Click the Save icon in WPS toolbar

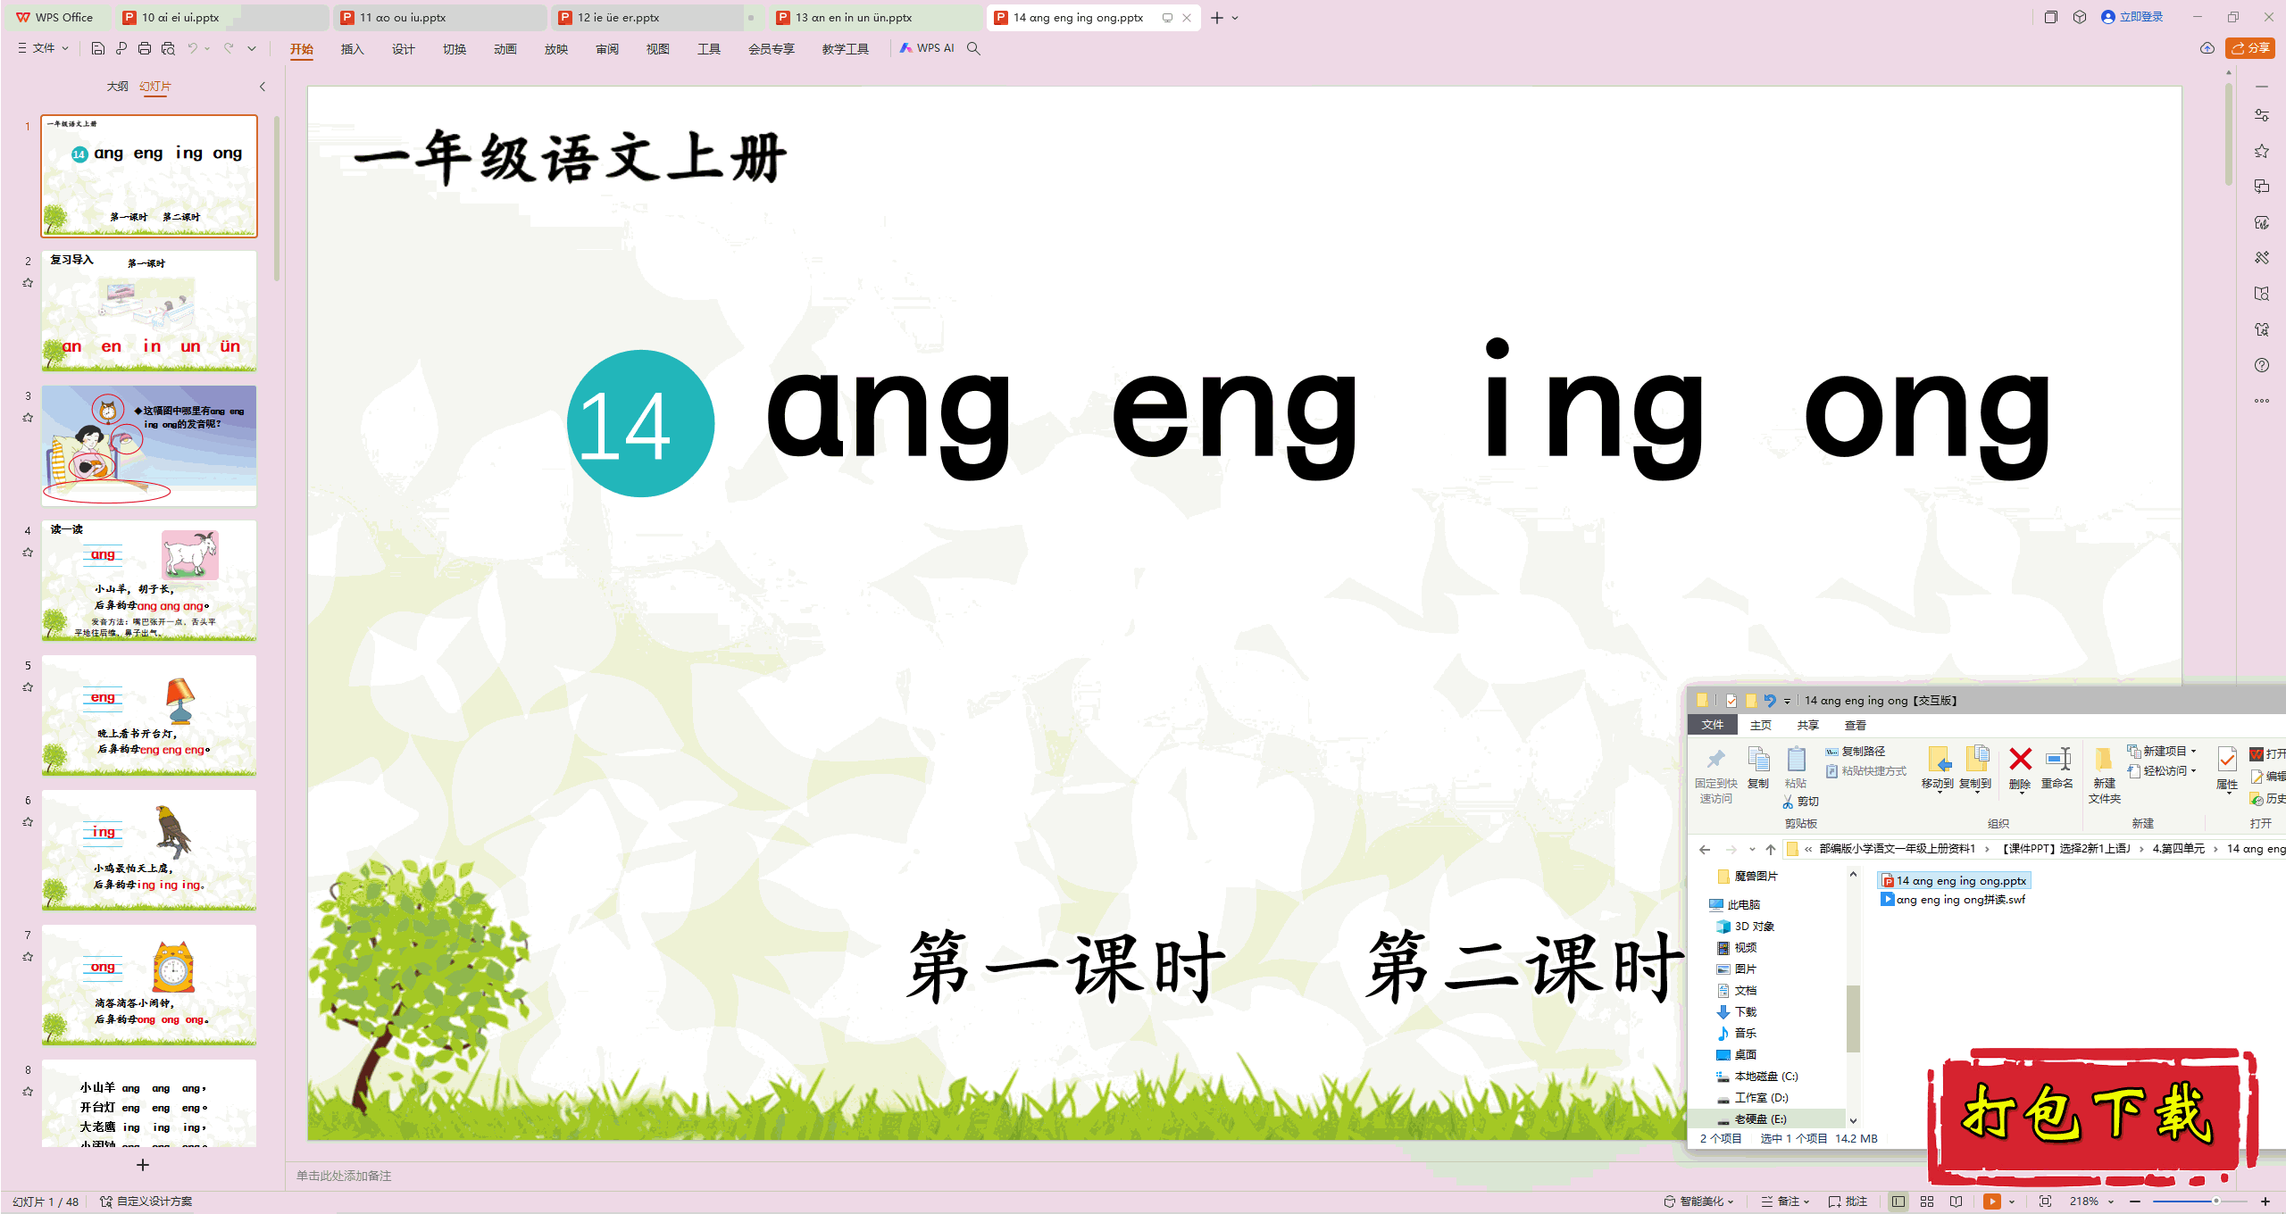(98, 48)
